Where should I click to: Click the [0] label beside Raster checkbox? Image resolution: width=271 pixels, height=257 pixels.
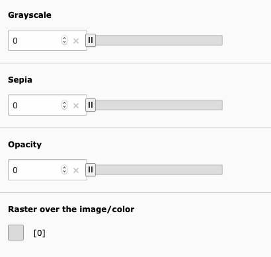click(40, 233)
